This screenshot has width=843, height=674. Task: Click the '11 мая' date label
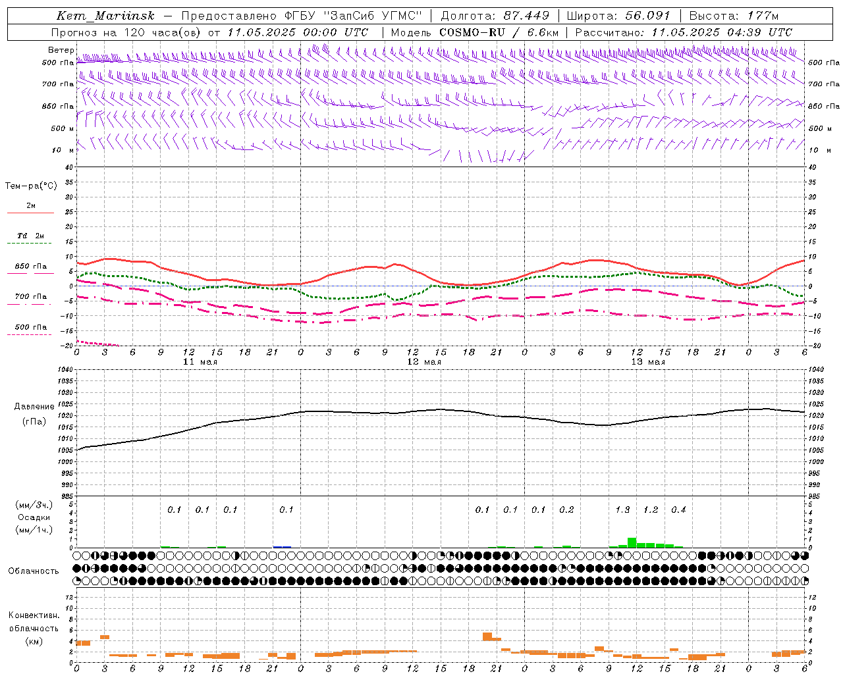(200, 362)
